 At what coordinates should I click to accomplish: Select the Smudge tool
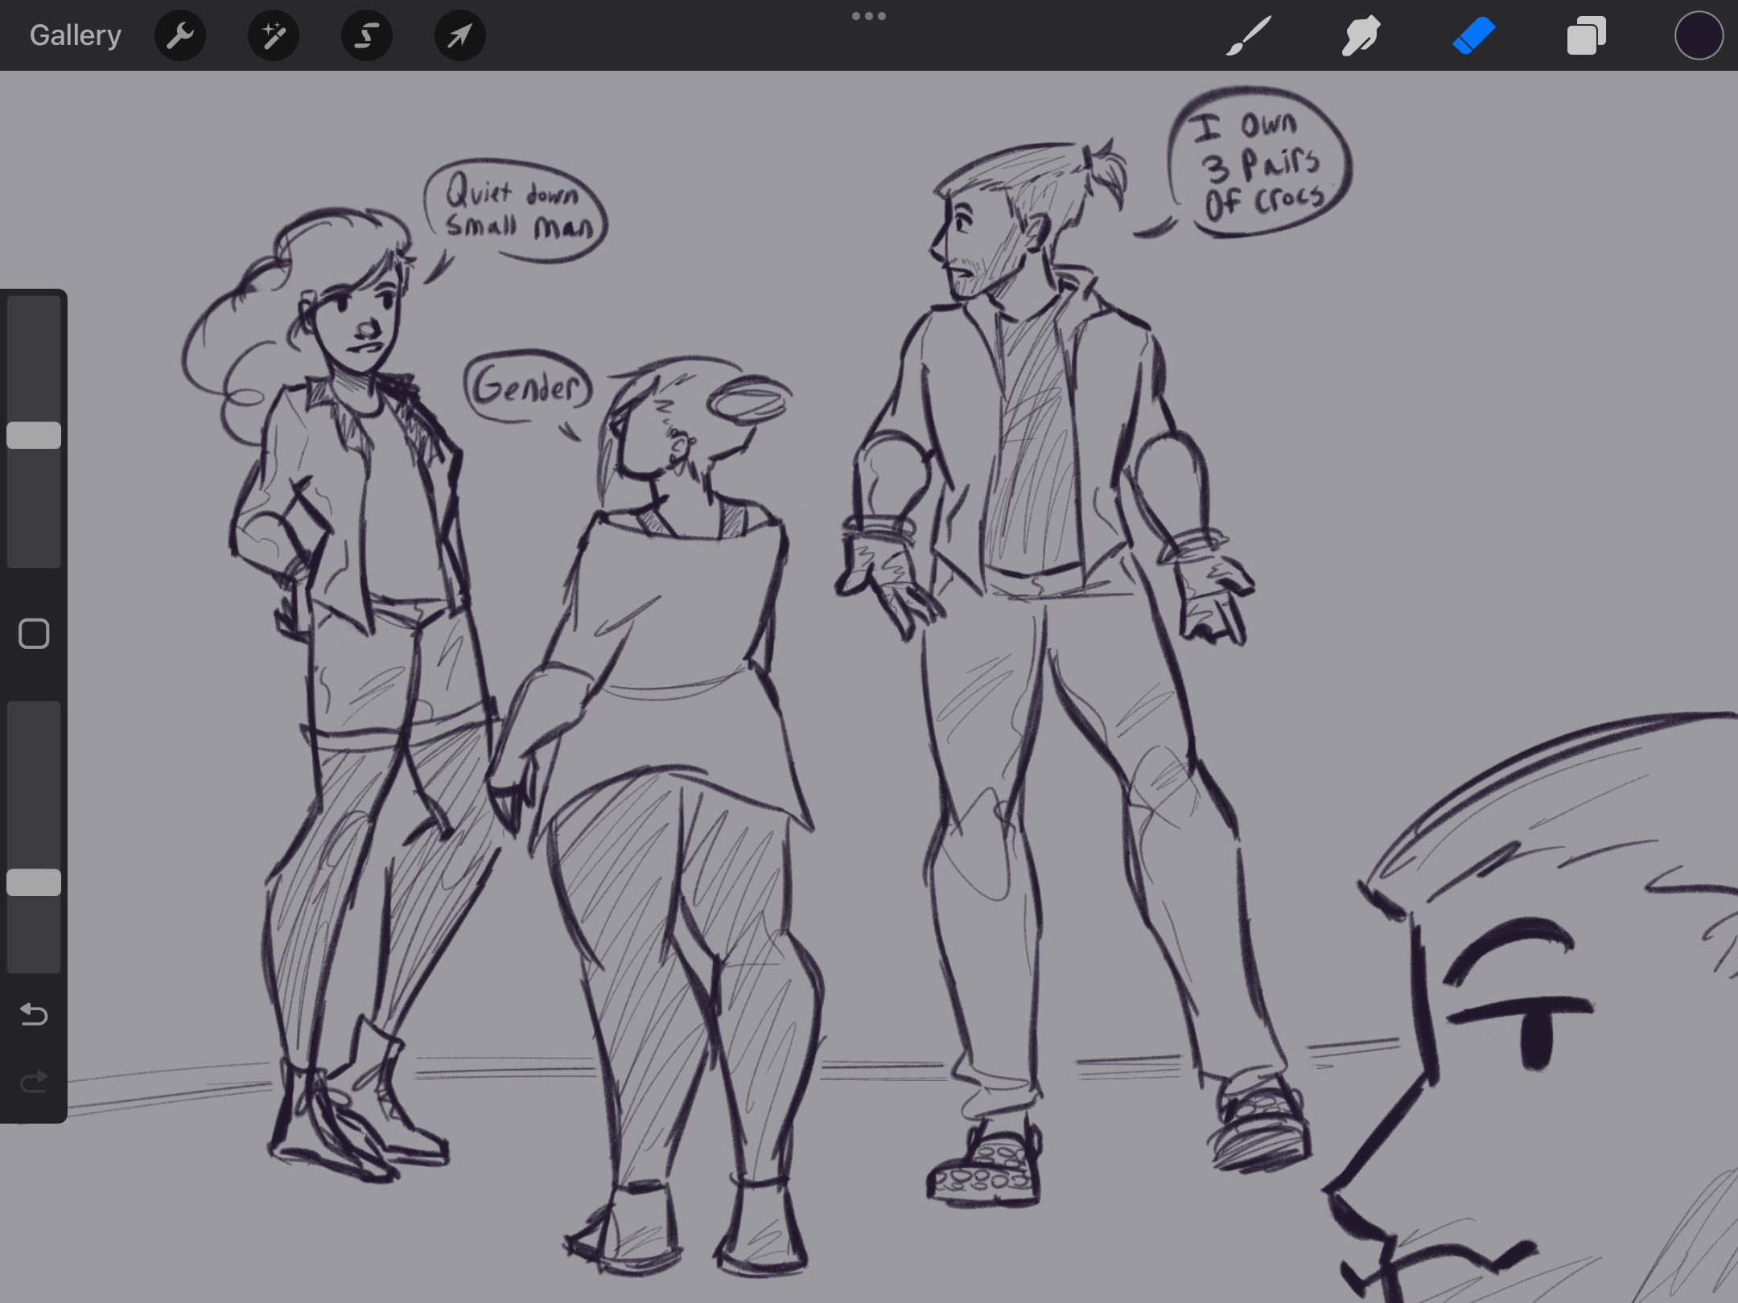pos(1361,35)
